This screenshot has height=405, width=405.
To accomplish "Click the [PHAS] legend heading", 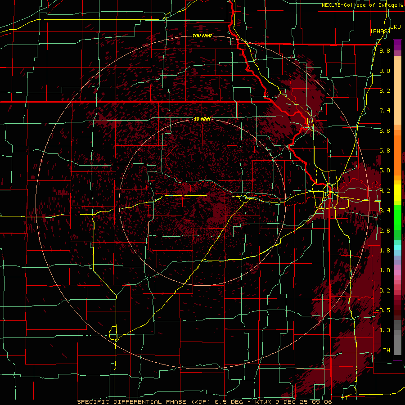I will (x=380, y=31).
